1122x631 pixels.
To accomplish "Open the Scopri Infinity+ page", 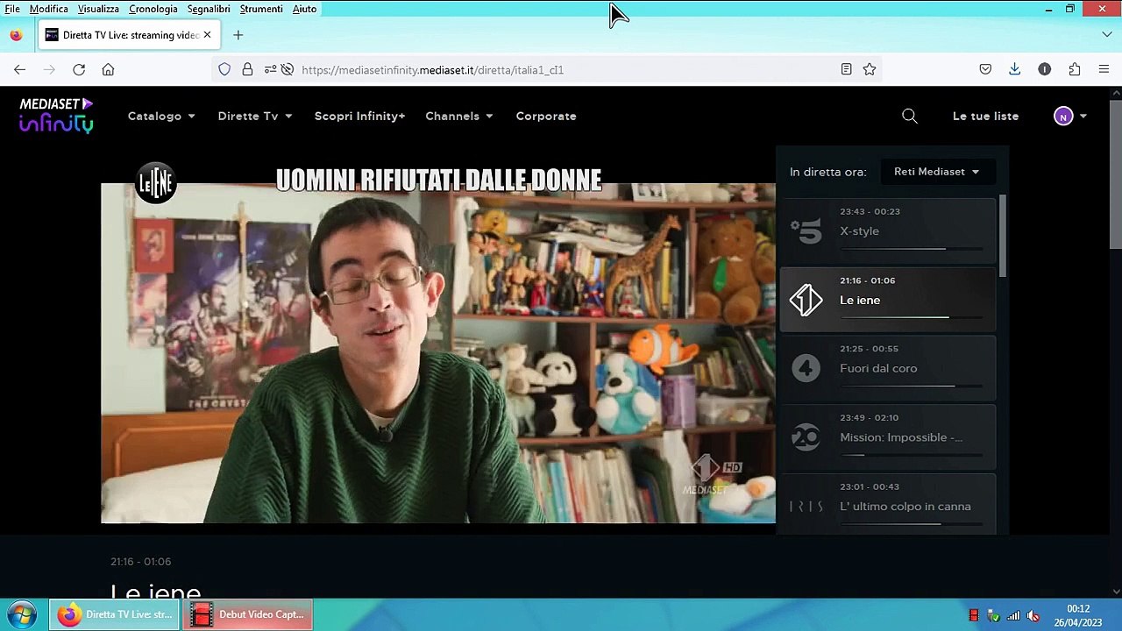I will point(359,116).
